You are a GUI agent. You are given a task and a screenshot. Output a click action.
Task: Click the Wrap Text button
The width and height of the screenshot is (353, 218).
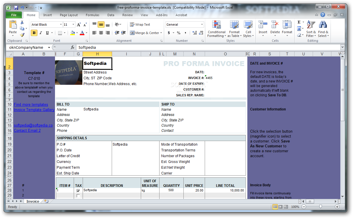click(140, 25)
